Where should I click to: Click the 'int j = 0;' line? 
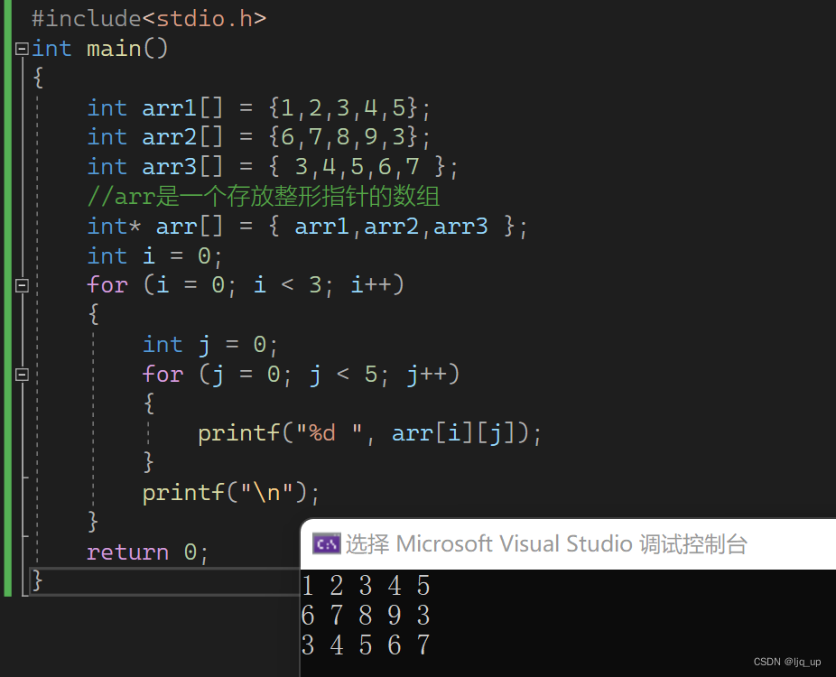(x=210, y=345)
